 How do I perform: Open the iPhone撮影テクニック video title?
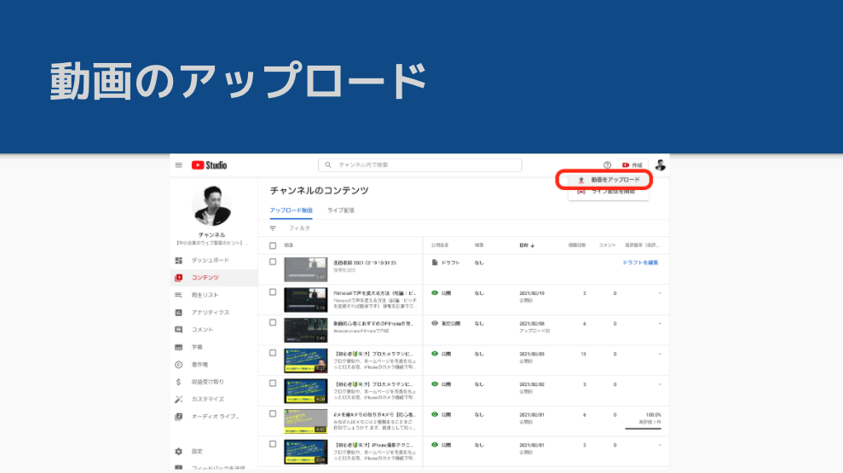375,445
